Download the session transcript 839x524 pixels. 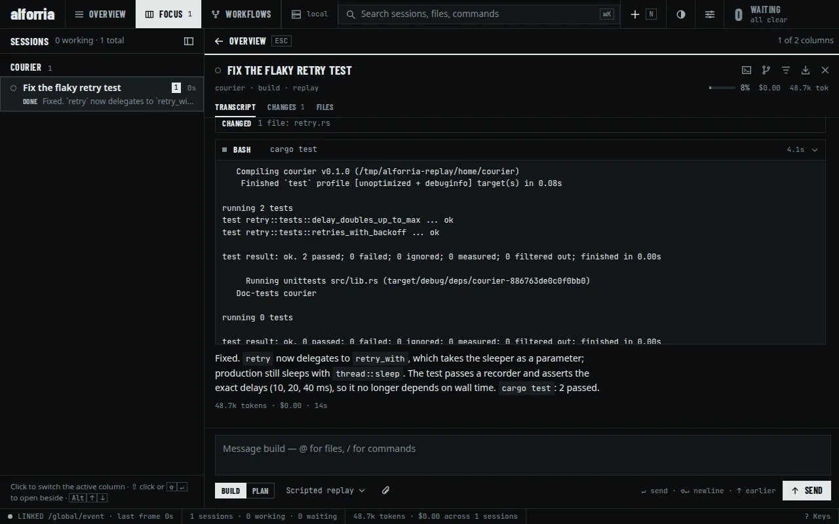(806, 70)
